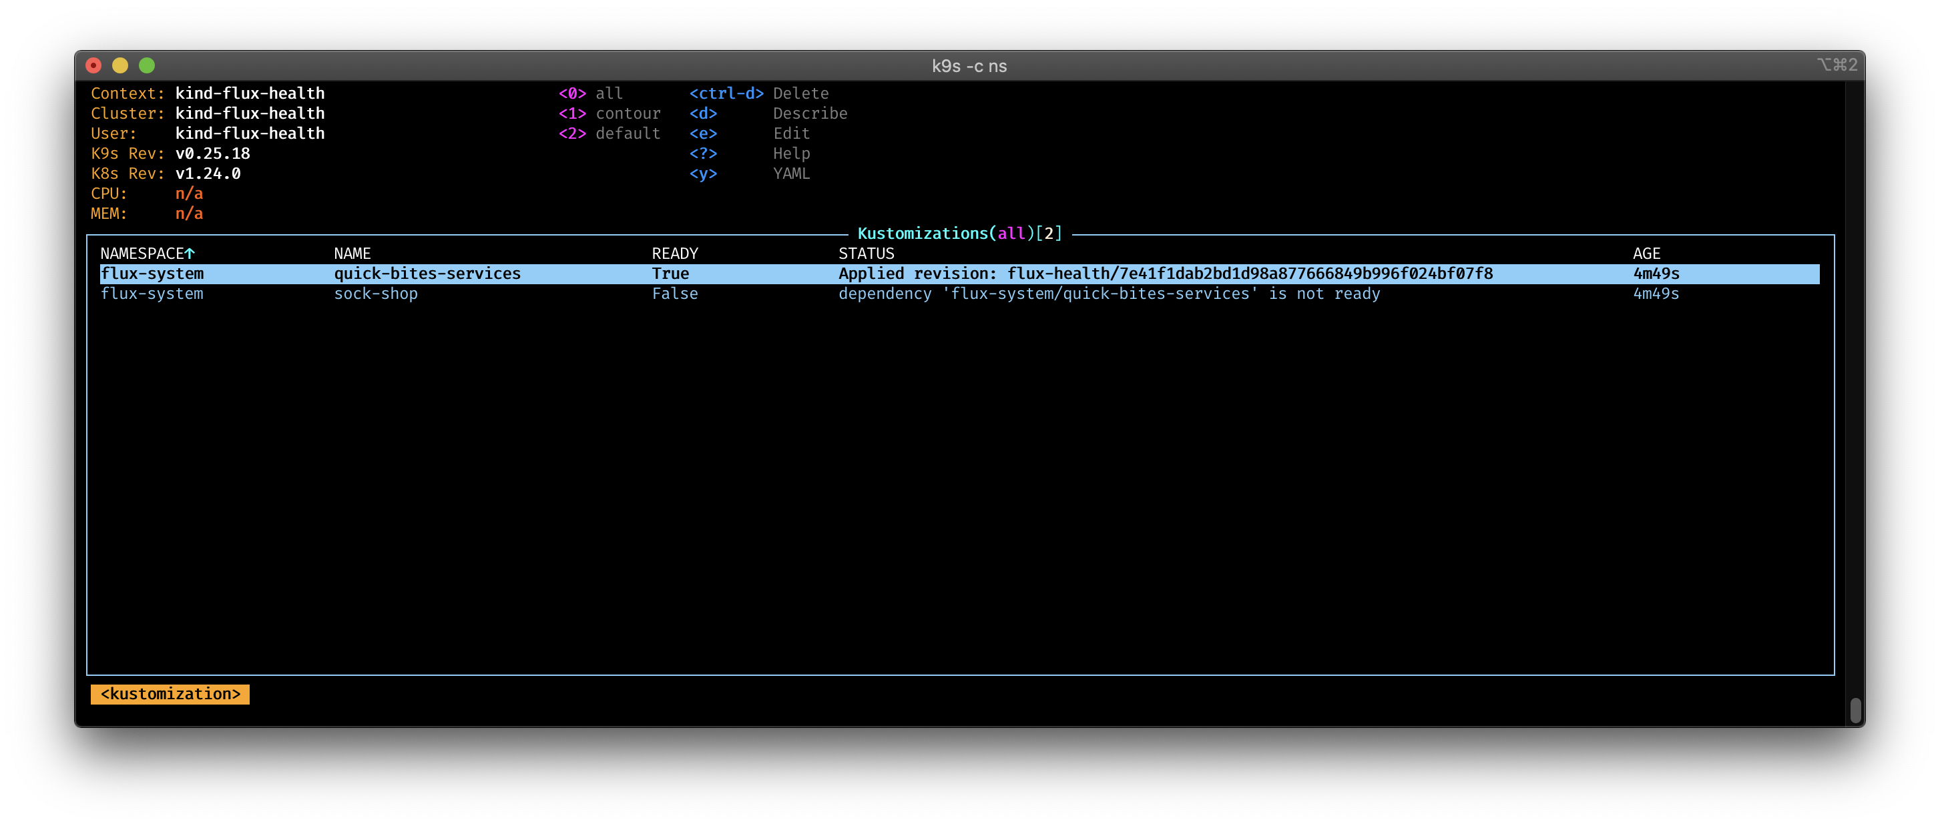
Task: Select the <1> contour namespace shortcut
Action: click(610, 113)
